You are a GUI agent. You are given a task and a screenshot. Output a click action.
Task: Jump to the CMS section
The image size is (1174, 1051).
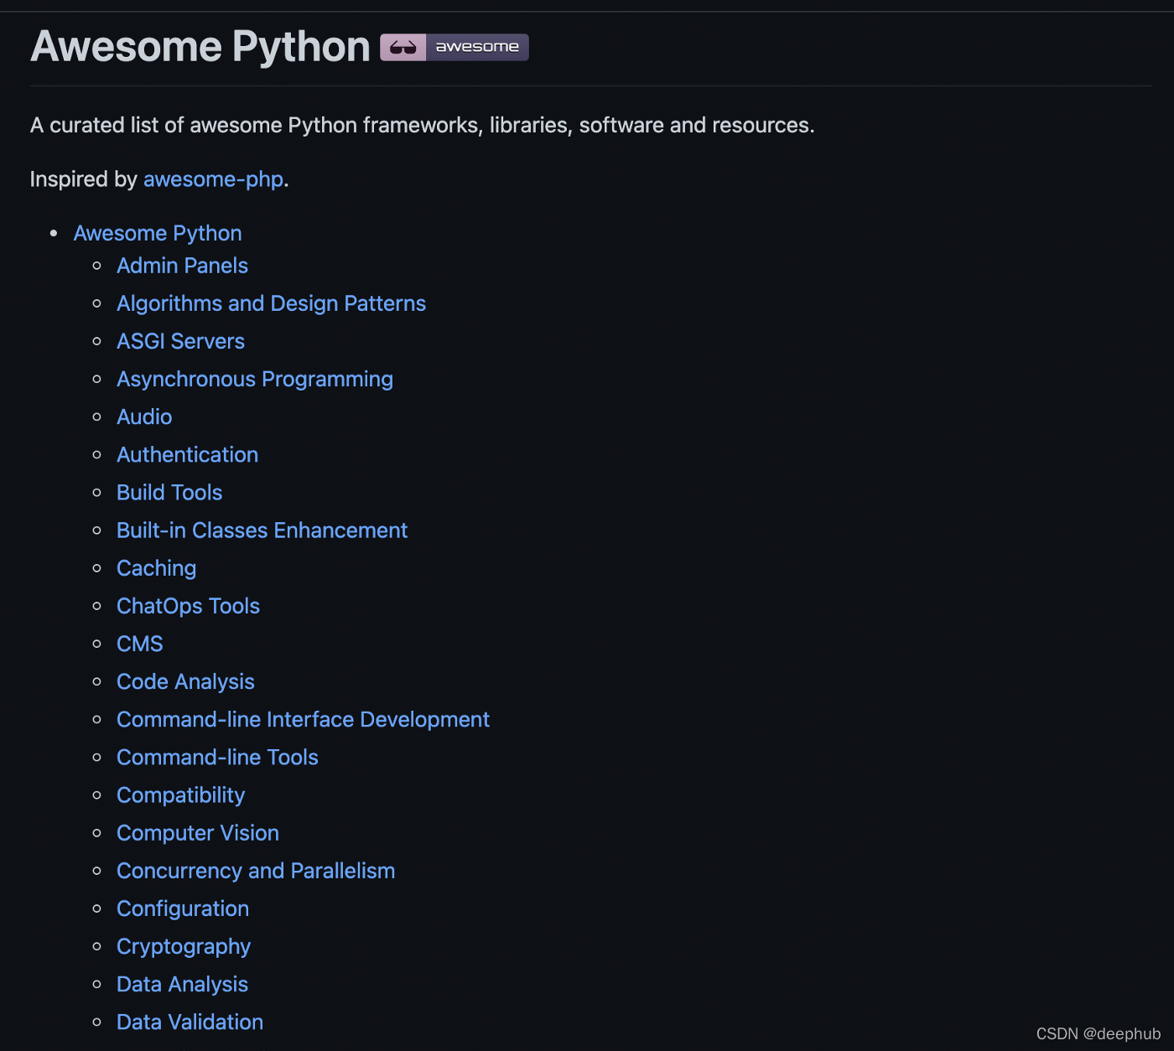coord(140,644)
